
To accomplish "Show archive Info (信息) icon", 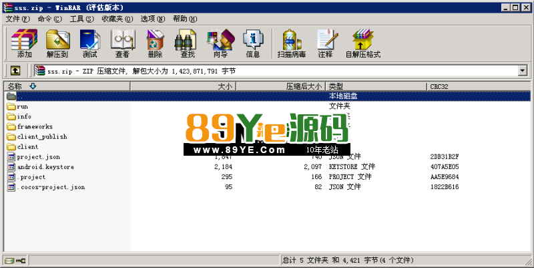I will 253,43.
